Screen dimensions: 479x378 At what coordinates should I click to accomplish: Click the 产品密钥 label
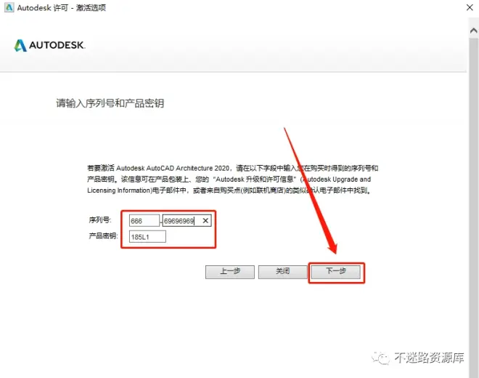pyautogui.click(x=103, y=236)
